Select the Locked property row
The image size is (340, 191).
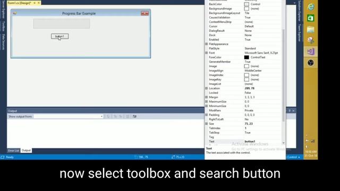click(243, 93)
